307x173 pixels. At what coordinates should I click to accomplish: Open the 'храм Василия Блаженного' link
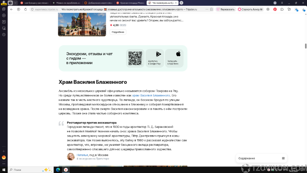click(151, 95)
